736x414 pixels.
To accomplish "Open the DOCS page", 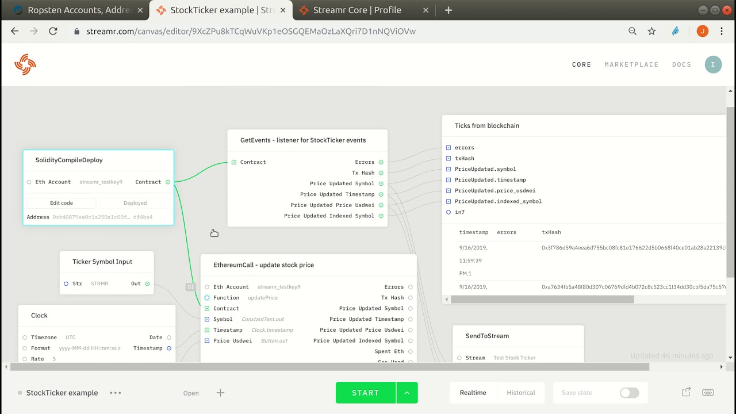I will [682, 65].
